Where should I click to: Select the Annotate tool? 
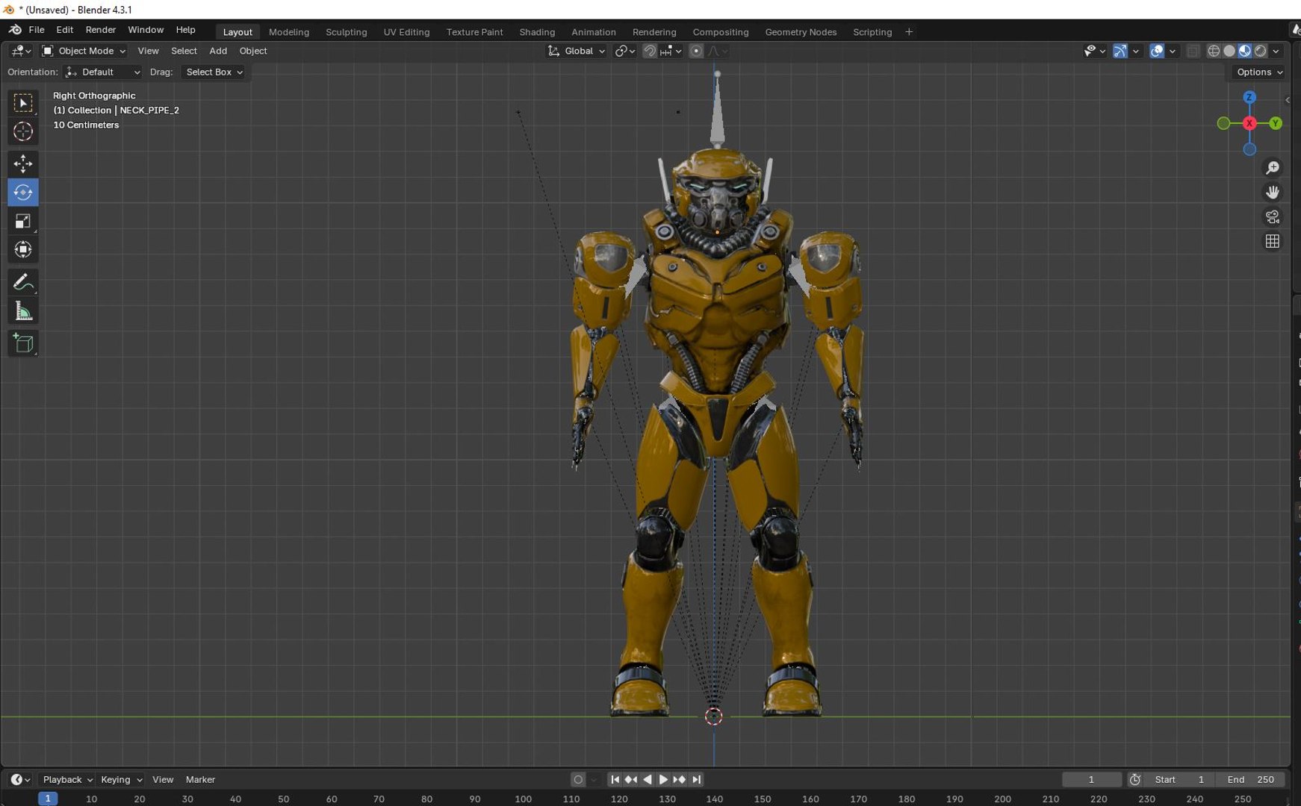[x=23, y=283]
